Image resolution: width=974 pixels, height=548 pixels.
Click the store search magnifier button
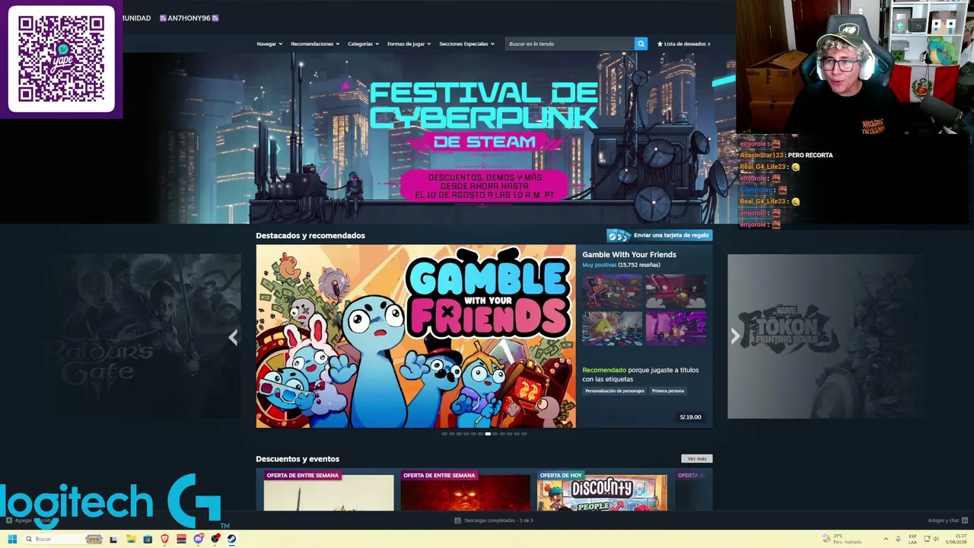coord(641,43)
